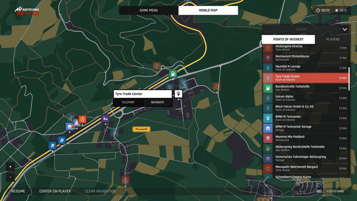Click Restaurant Pistenklause fork and knife icon
The image size is (357, 201).
pos(268,58)
